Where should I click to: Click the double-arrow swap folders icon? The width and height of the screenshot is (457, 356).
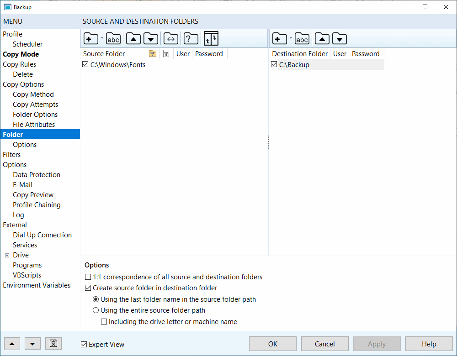point(171,39)
